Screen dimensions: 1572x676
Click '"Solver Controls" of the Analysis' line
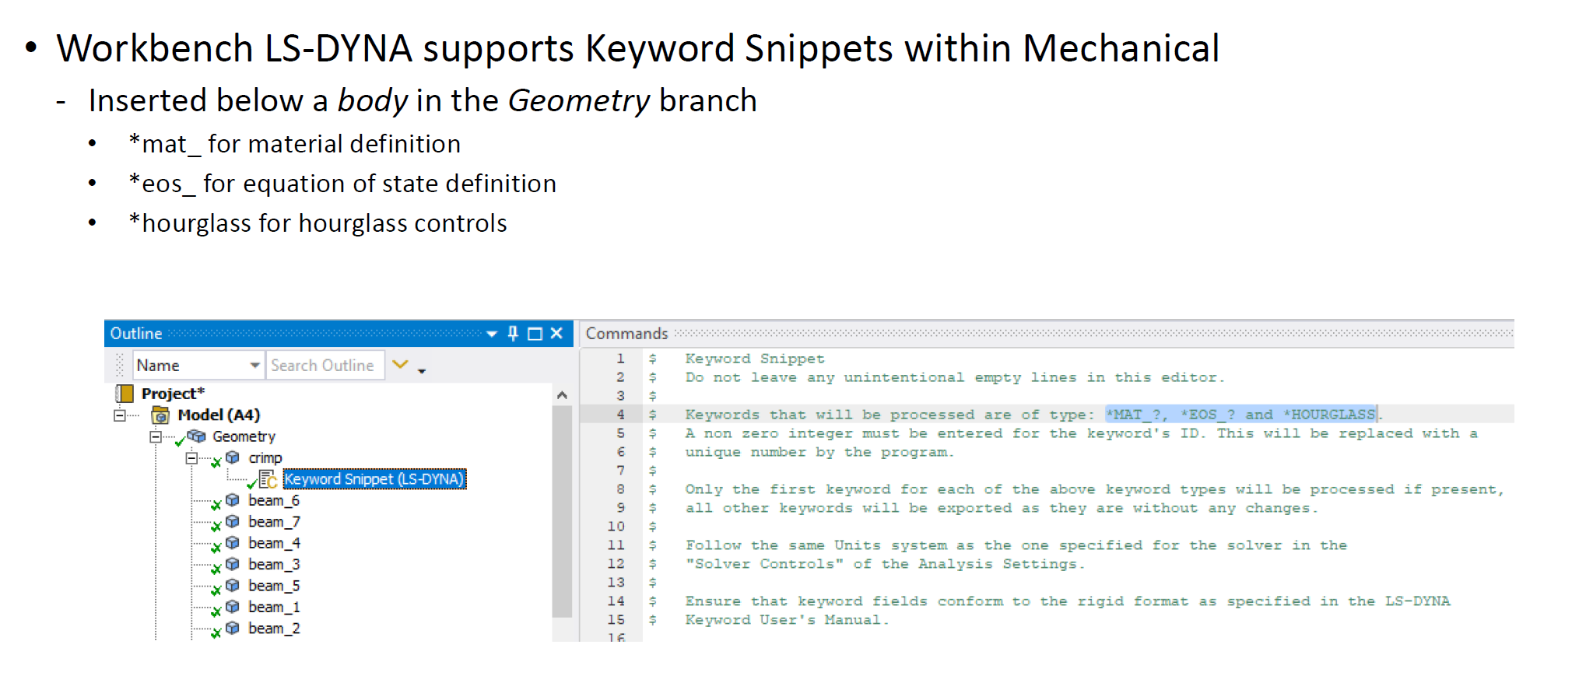coord(885,564)
